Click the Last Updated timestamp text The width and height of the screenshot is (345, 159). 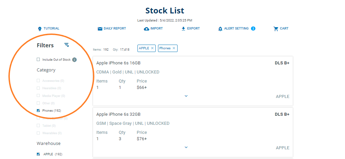(x=165, y=20)
